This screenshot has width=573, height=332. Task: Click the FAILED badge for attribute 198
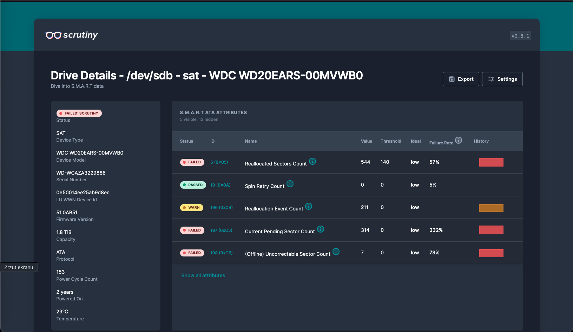(192, 253)
